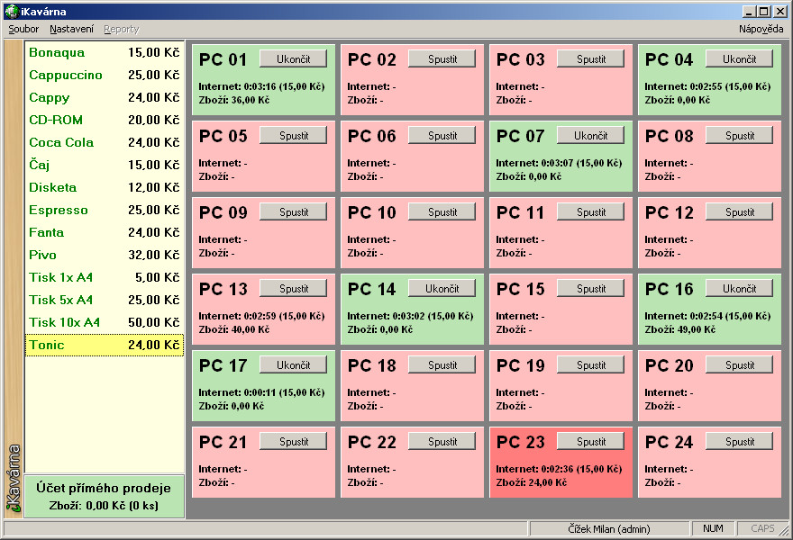Open the Nápověda menu

click(x=761, y=30)
